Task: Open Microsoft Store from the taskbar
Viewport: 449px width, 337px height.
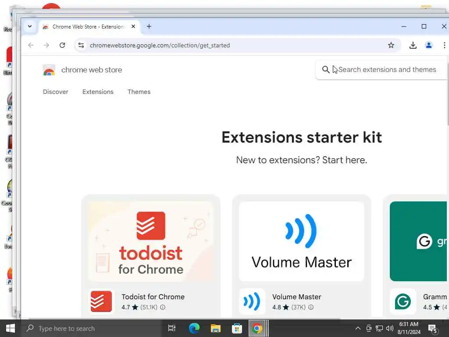Action: [x=237, y=328]
